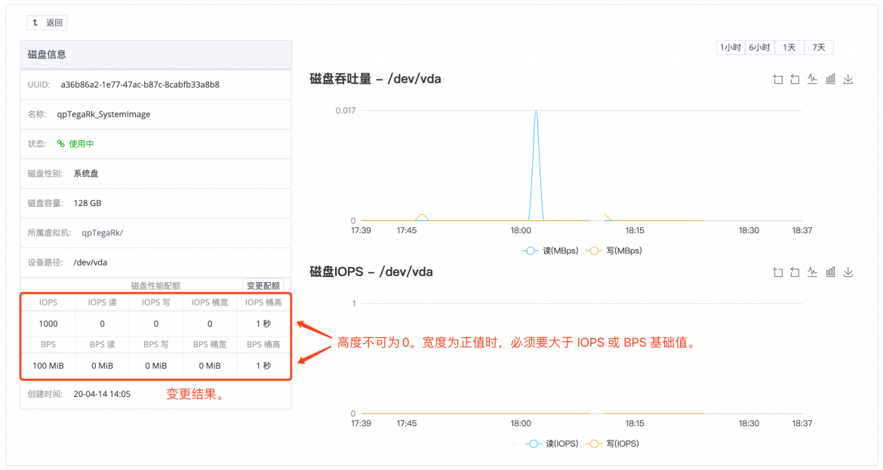This screenshot has height=470, width=883.
Task: Click the green 使用中 status link icon
Action: 61,144
